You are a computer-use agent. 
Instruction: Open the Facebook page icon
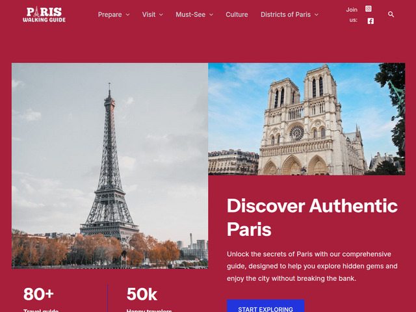[370, 21]
